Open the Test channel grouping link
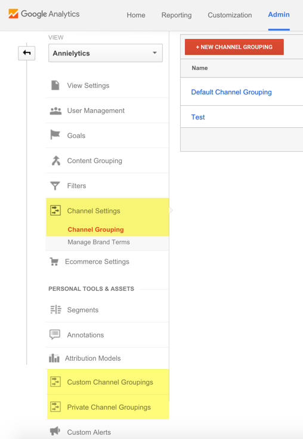The width and height of the screenshot is (303, 439). pos(198,117)
